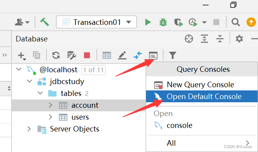This screenshot has width=258, height=152.
Task: Start debugging with the green bug icon
Action: (163, 22)
